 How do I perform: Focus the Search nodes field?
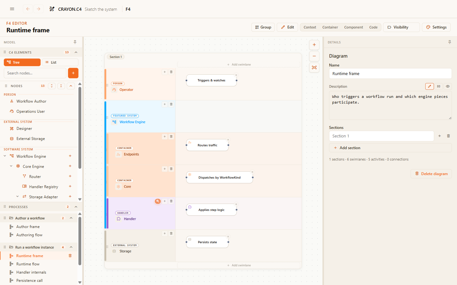coord(35,73)
